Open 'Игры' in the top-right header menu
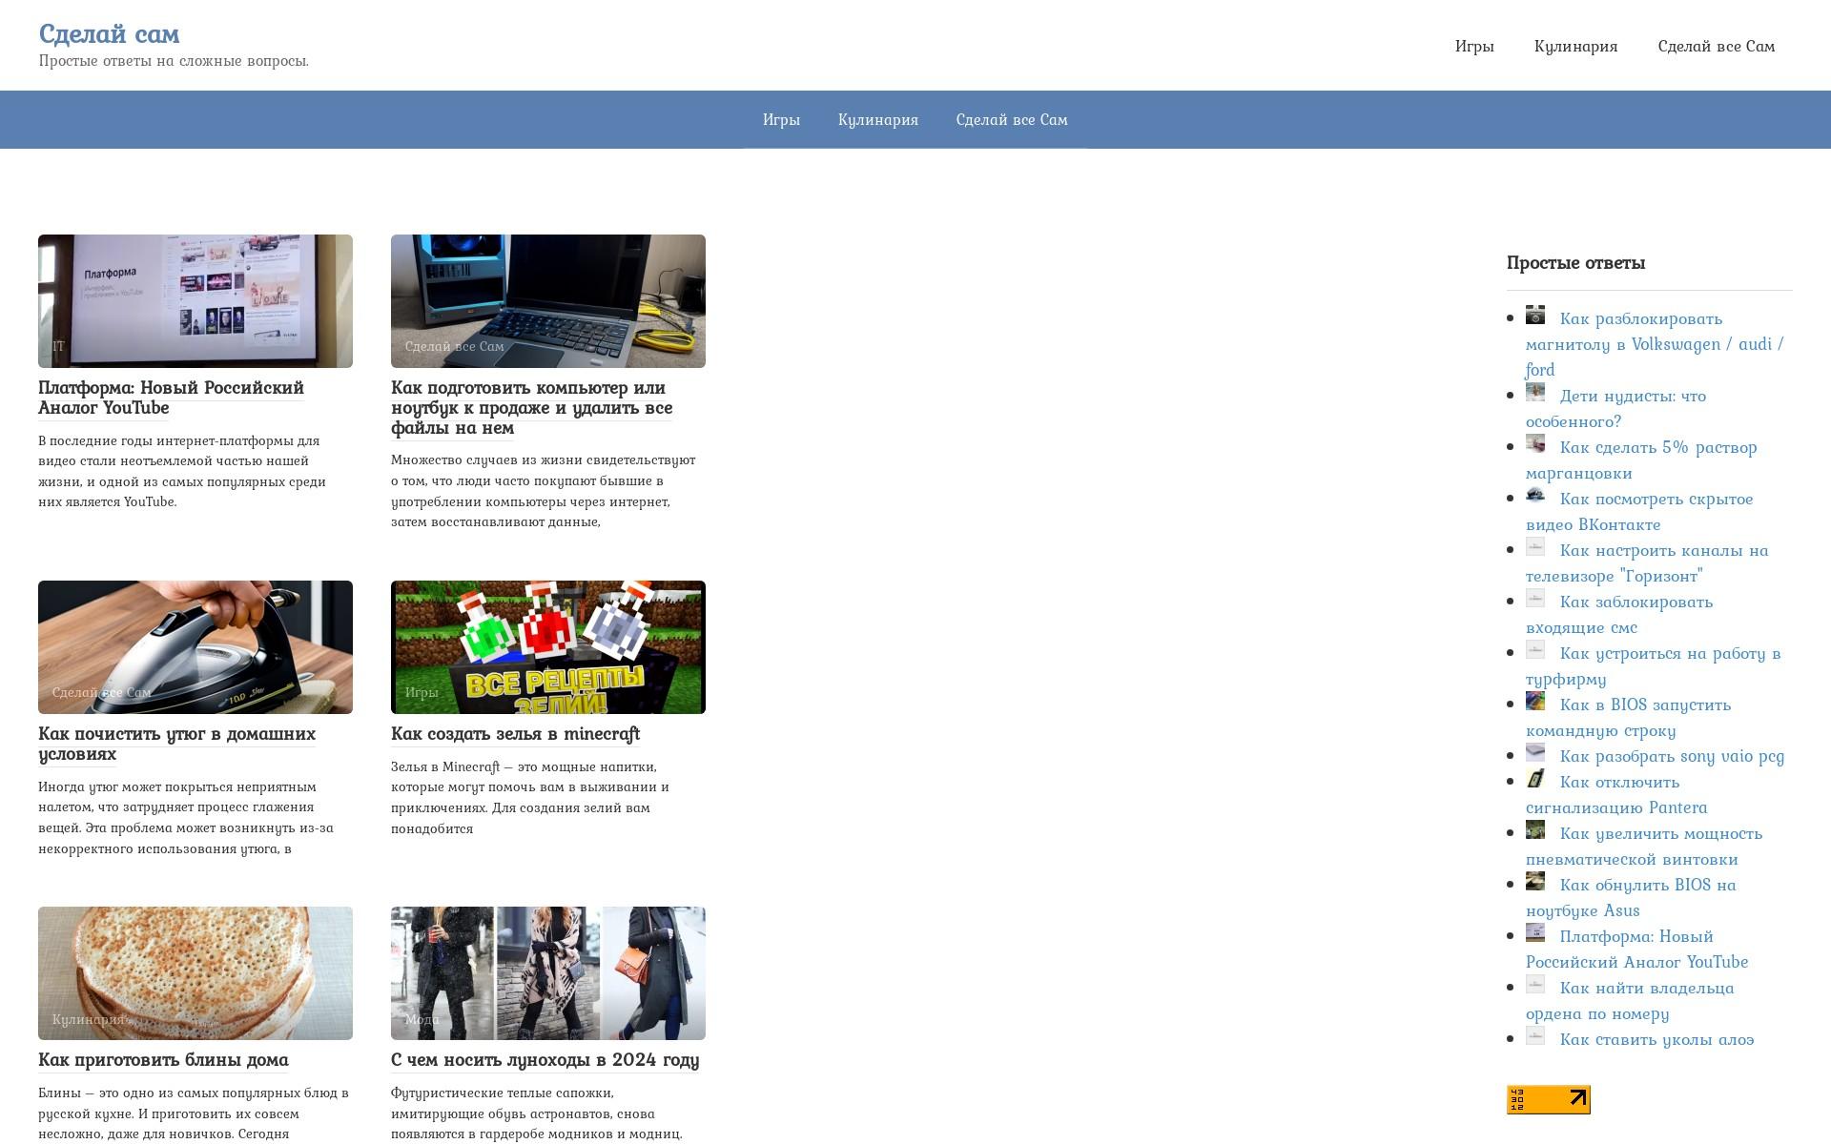This screenshot has width=1831, height=1144. pyautogui.click(x=1474, y=46)
